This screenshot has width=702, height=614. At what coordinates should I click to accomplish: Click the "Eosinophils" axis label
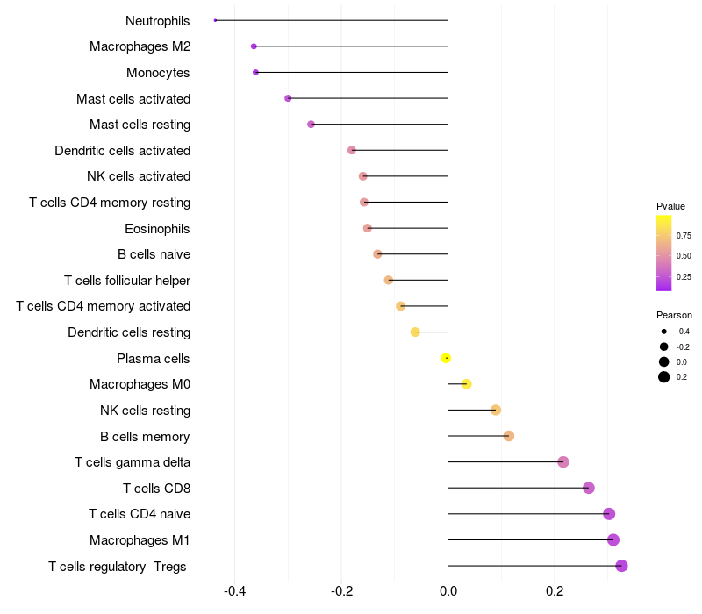(x=158, y=229)
